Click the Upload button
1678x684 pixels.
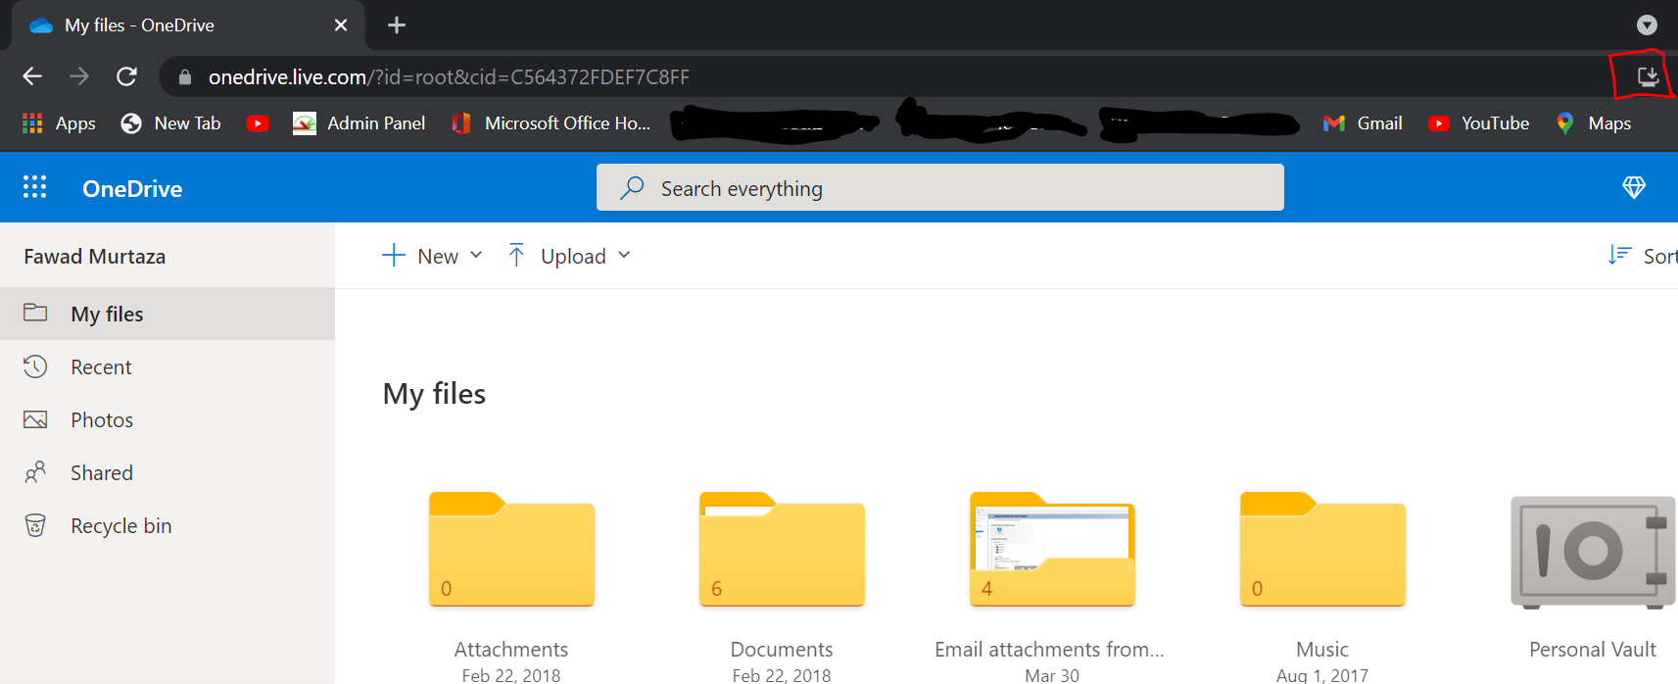[x=556, y=256]
